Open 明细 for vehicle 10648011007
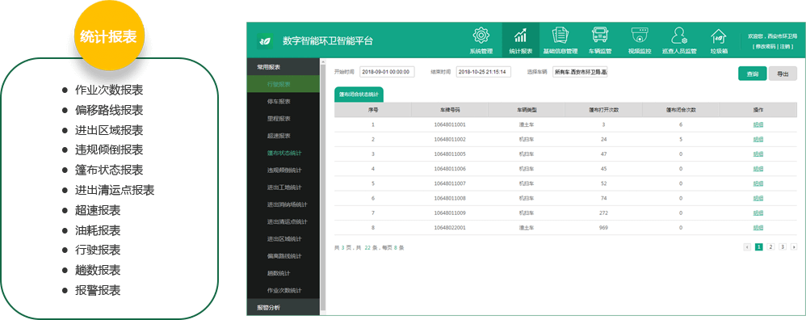Viewport: 806px width, 320px height. coord(758,183)
